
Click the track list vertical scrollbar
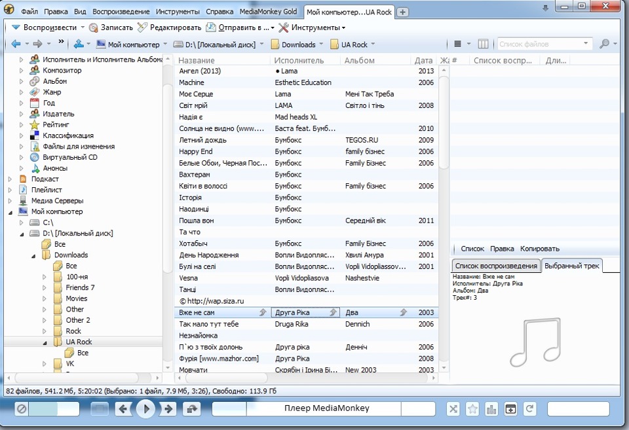(x=444, y=122)
